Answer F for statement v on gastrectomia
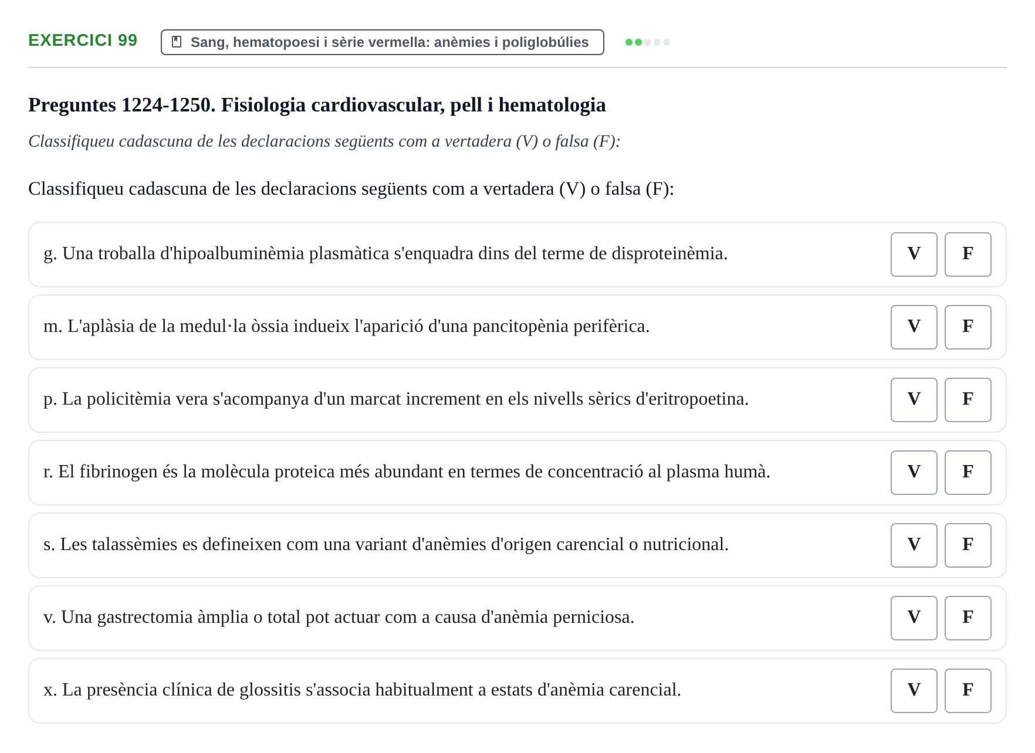Image resolution: width=1035 pixels, height=753 pixels. point(968,618)
